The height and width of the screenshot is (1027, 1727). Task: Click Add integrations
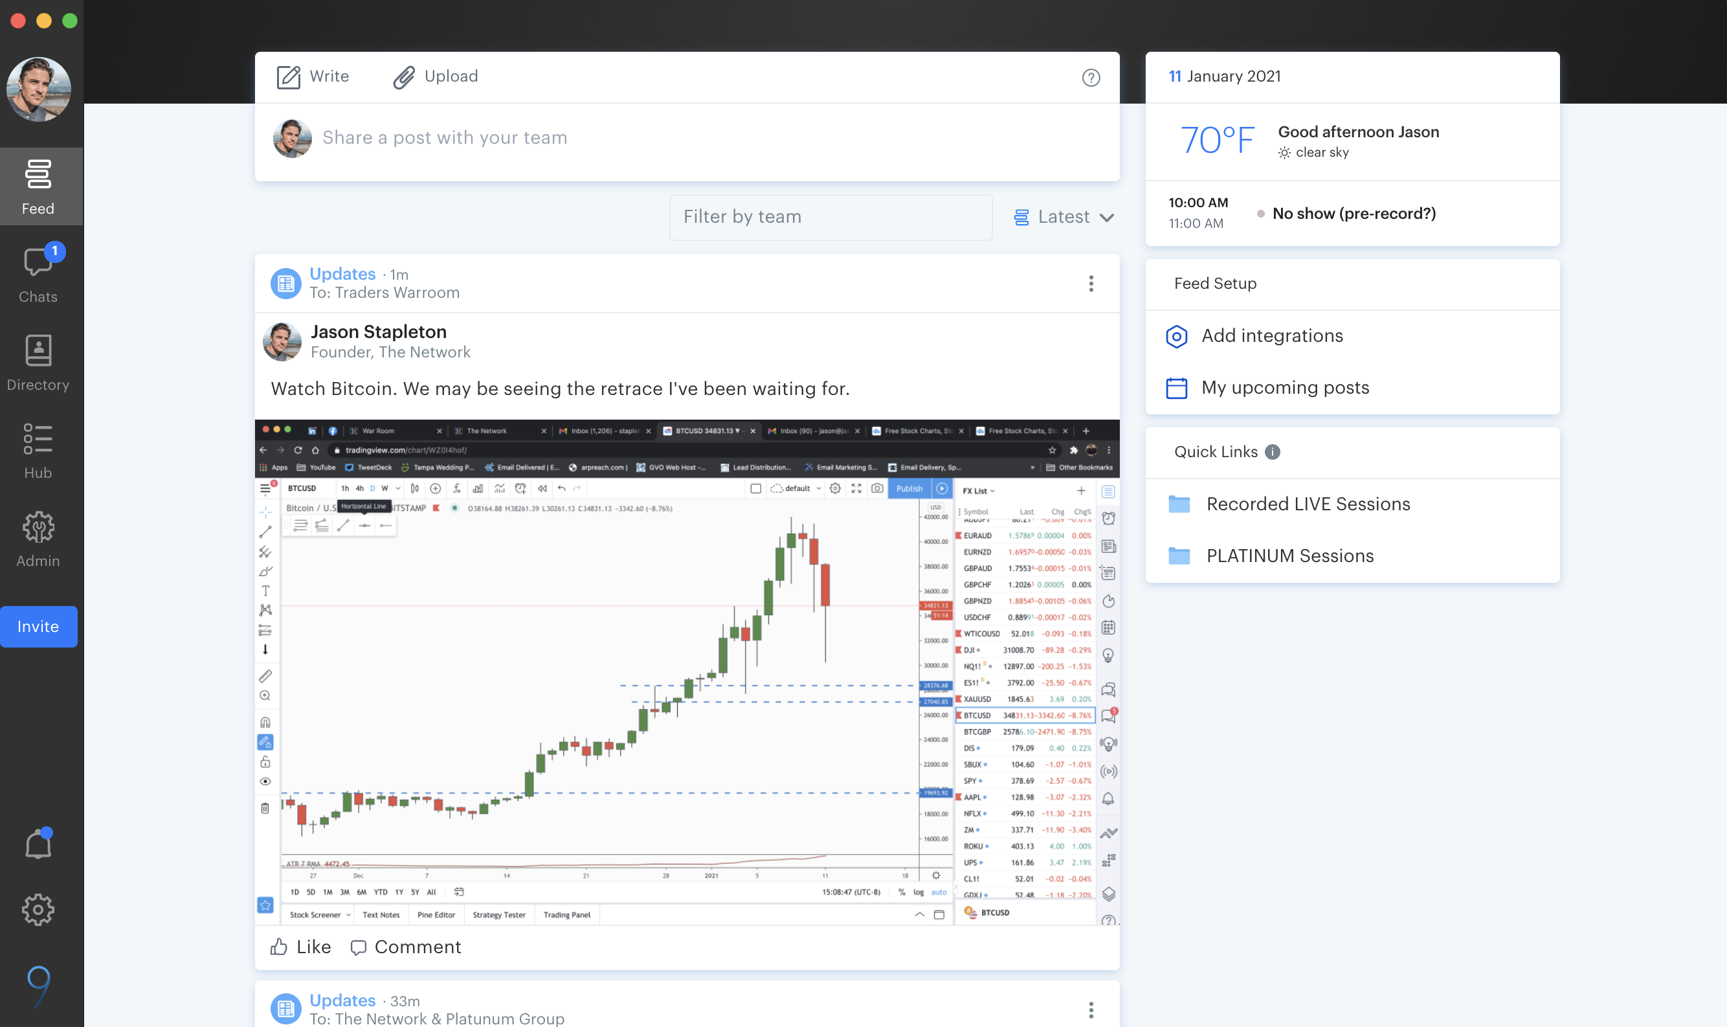[x=1272, y=335]
